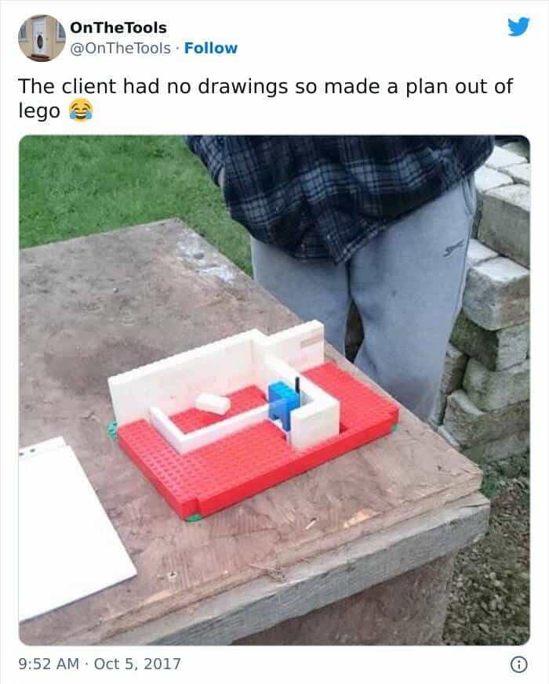Follow the OnTheTools account
This screenshot has height=684, width=549.
pos(210,48)
